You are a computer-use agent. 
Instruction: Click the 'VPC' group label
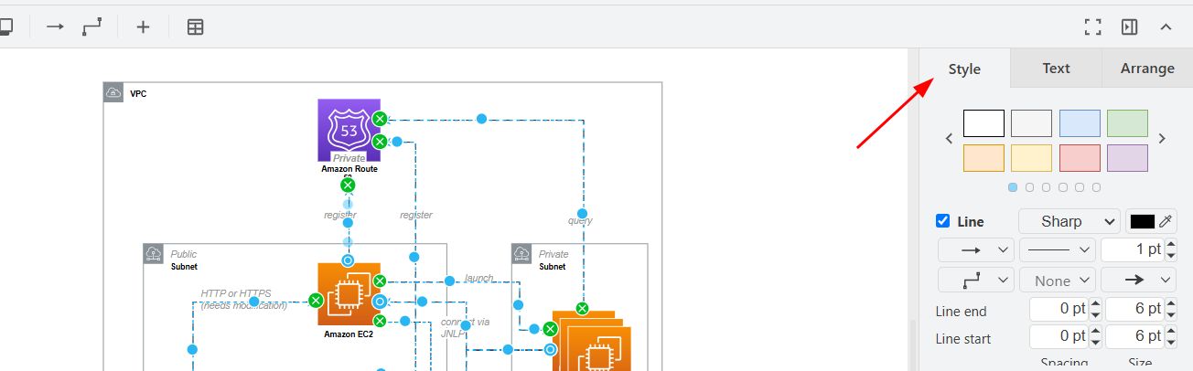point(138,93)
